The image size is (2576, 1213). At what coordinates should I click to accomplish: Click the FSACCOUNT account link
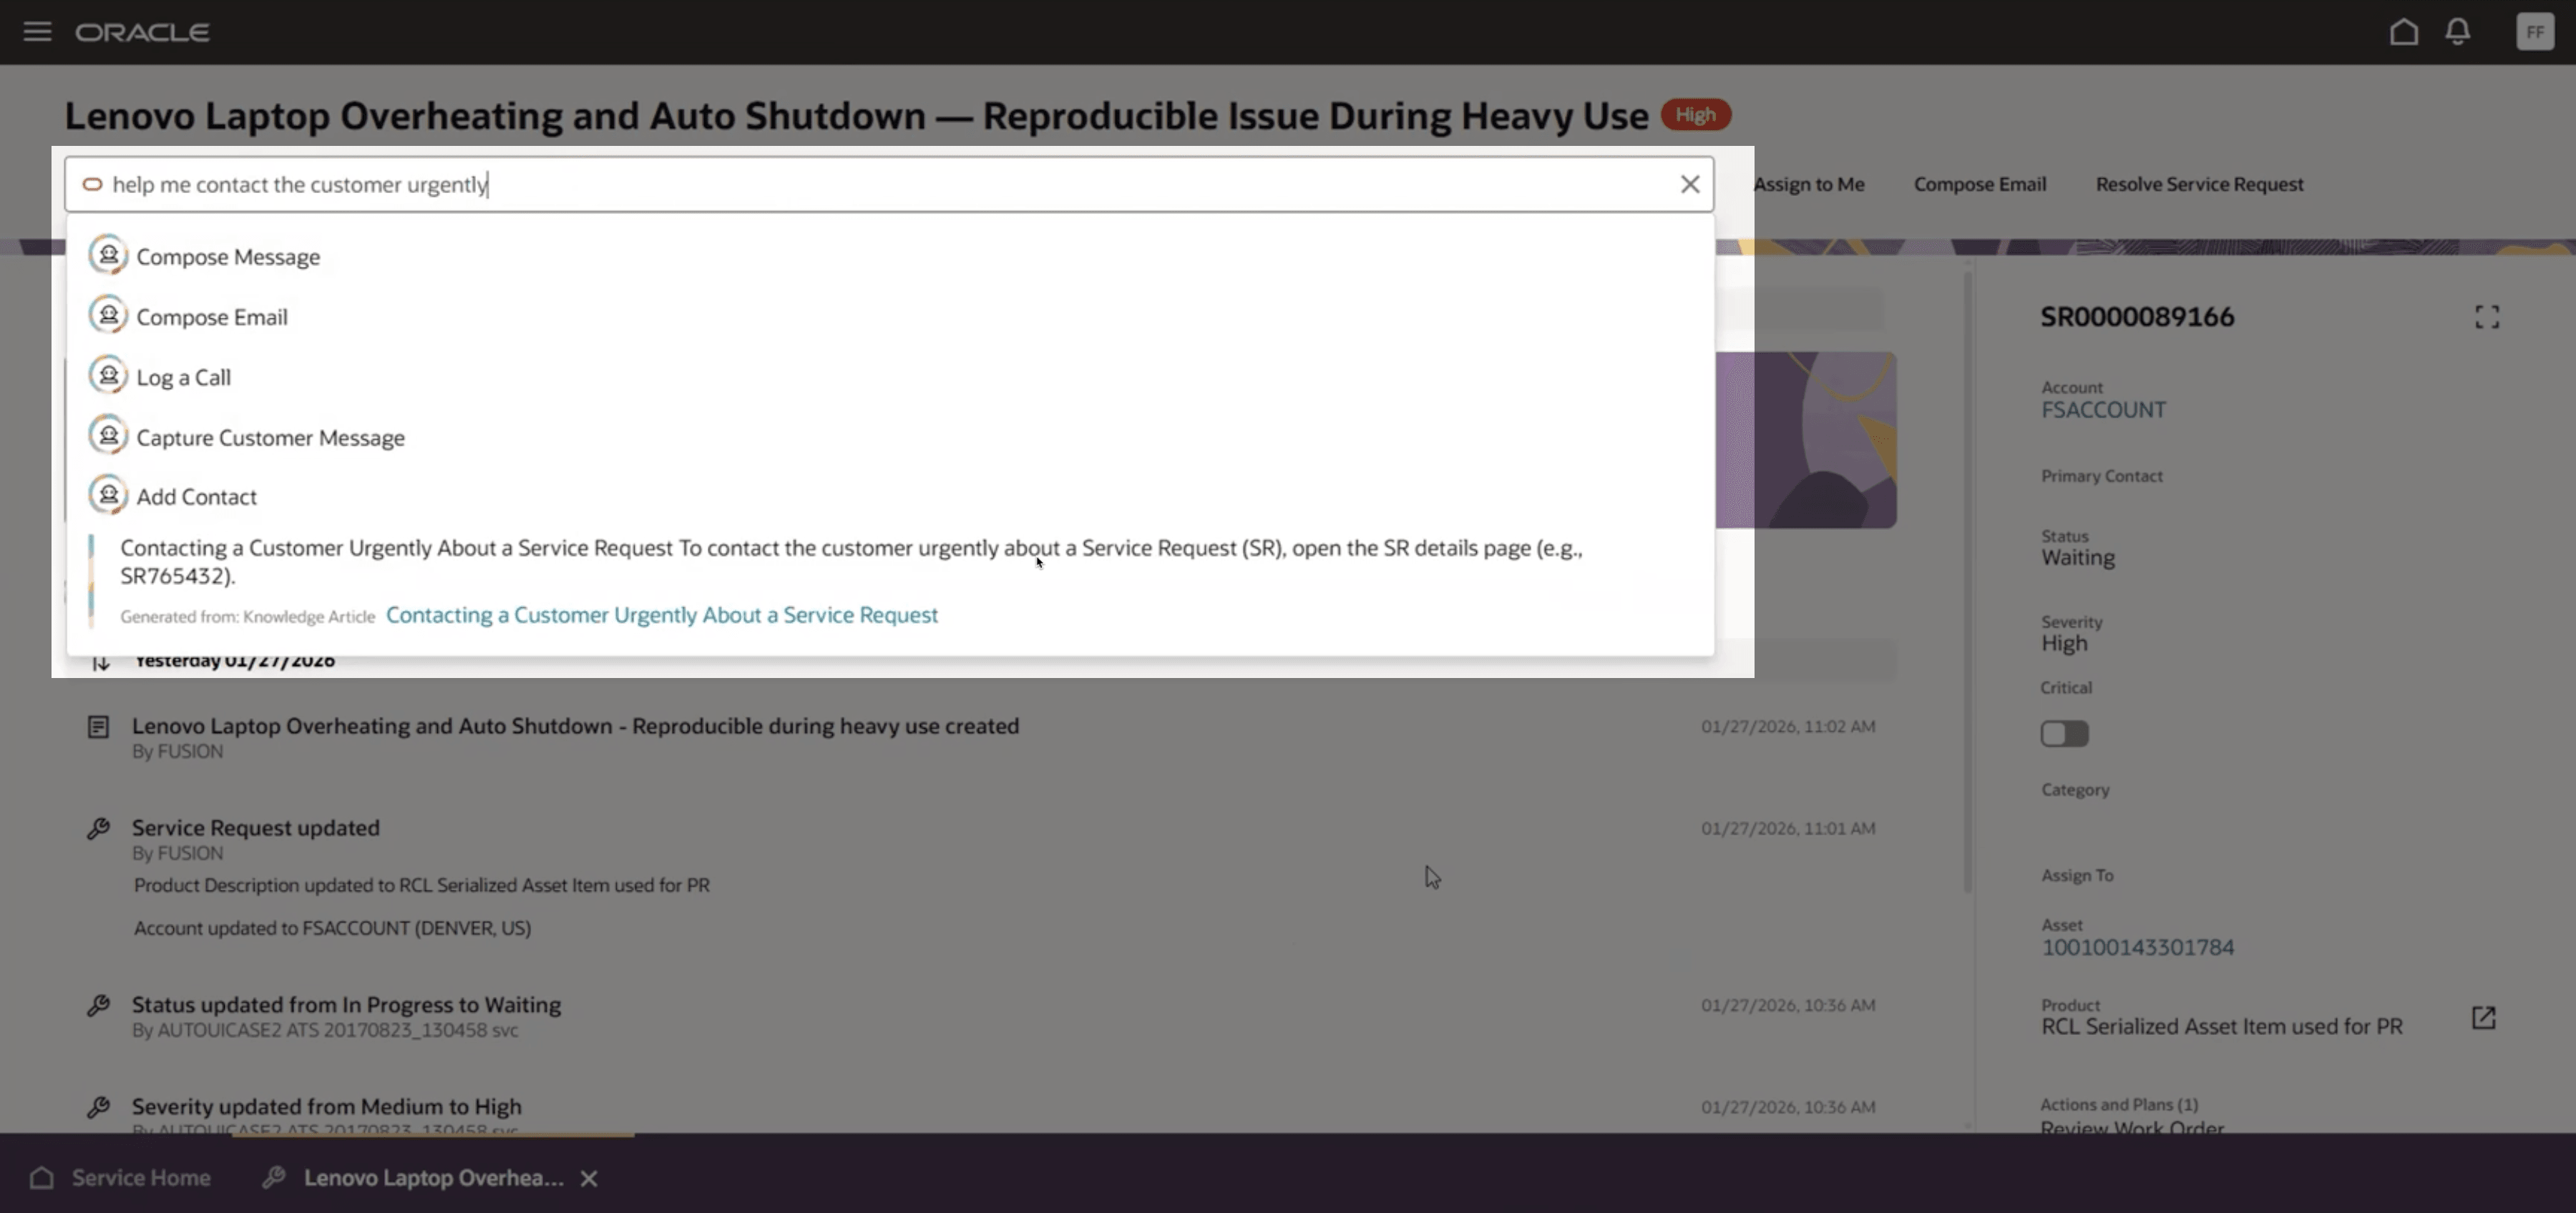tap(2103, 410)
